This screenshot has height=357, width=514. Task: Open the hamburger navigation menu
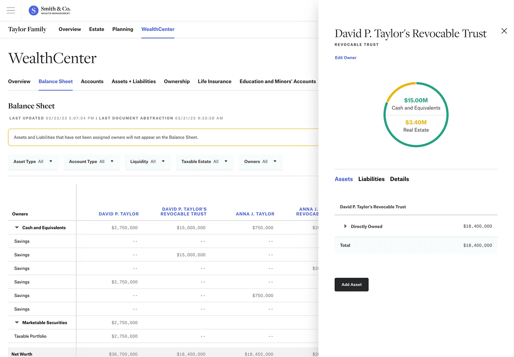[x=11, y=10]
